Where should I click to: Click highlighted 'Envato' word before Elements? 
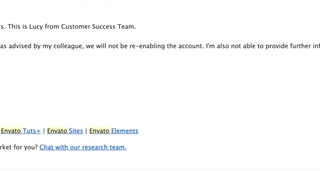99,131
